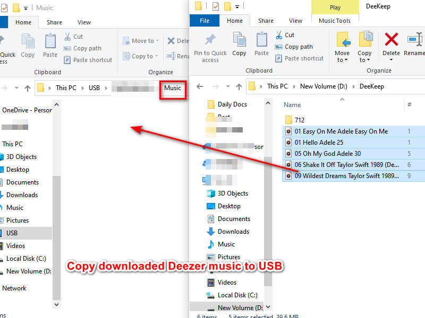Click the Paste shortcut icon on the left window
The image size is (425, 318).
coord(87,59)
